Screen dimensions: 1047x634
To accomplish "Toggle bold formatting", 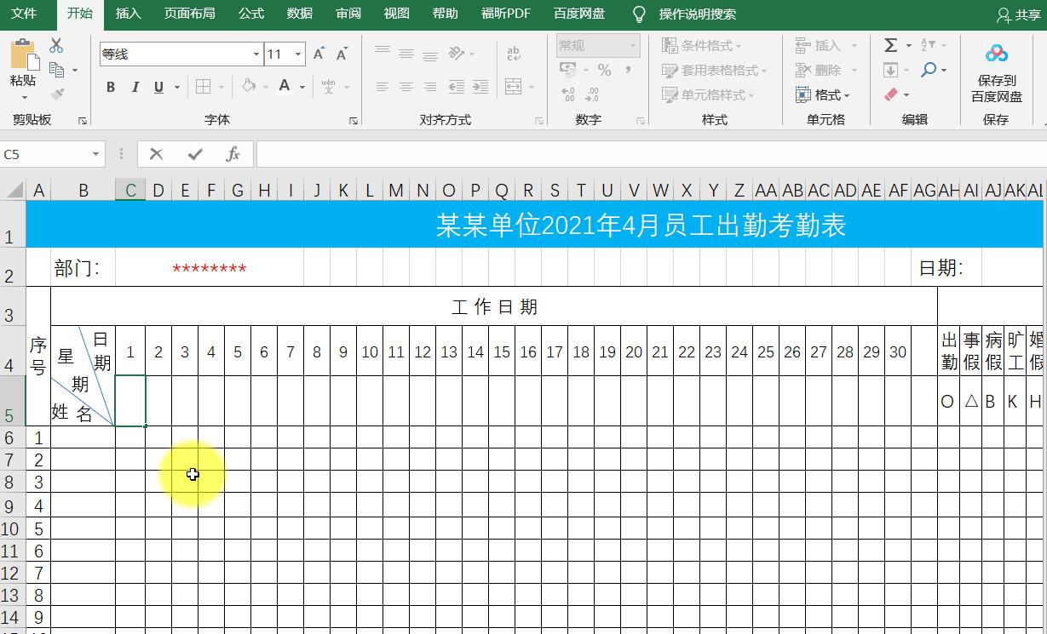I will click(x=110, y=87).
